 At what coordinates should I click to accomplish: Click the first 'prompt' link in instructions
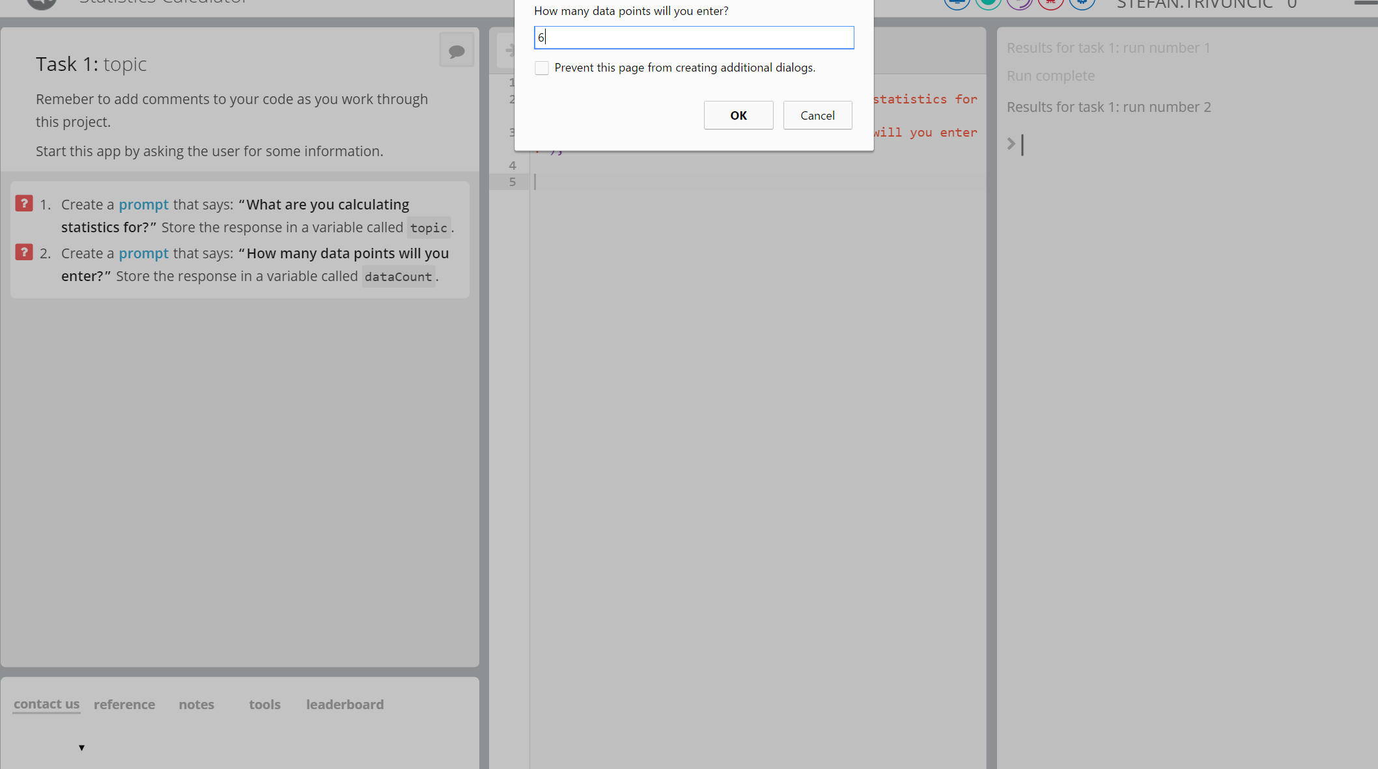click(x=143, y=205)
